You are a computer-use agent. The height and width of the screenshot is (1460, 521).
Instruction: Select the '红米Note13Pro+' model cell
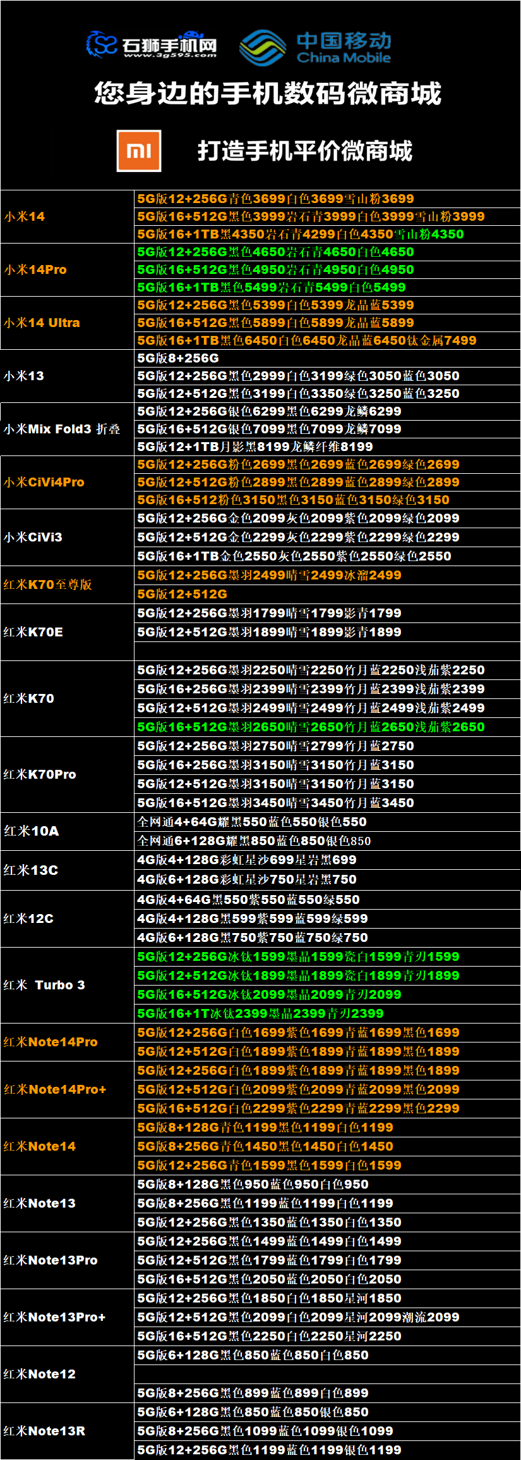point(67,1317)
